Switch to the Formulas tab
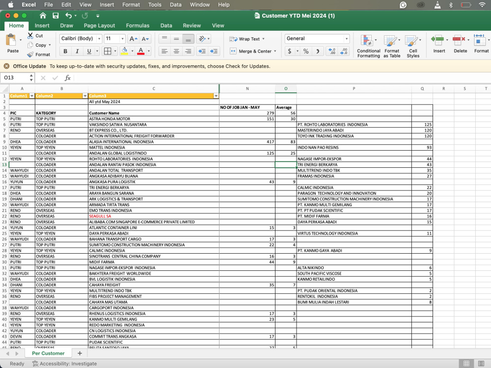This screenshot has height=368, width=491. [x=137, y=26]
